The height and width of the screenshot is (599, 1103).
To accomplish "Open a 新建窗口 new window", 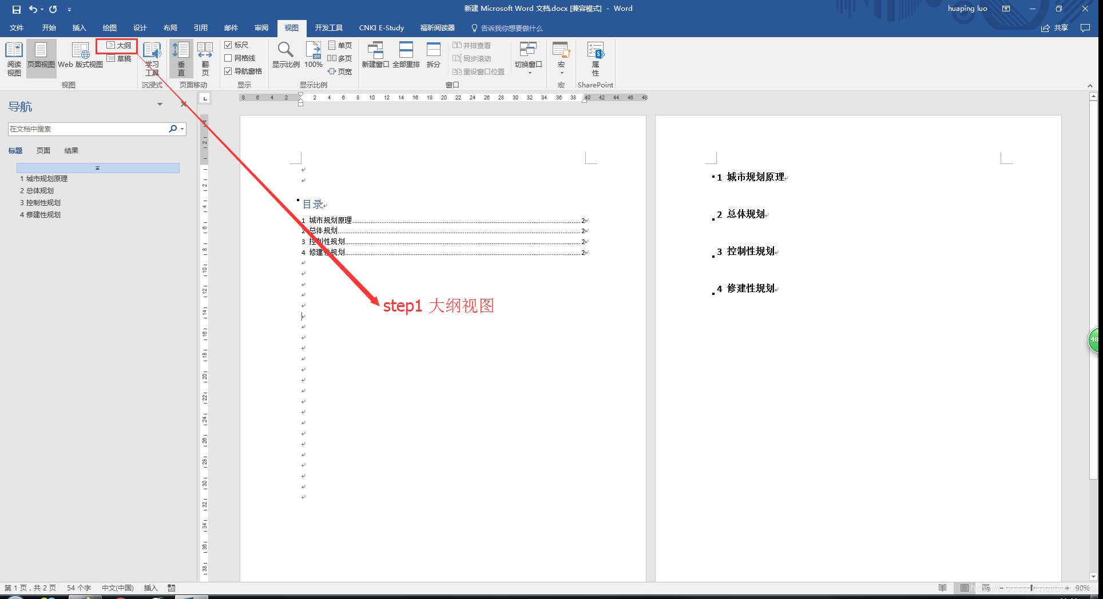I will pyautogui.click(x=375, y=55).
